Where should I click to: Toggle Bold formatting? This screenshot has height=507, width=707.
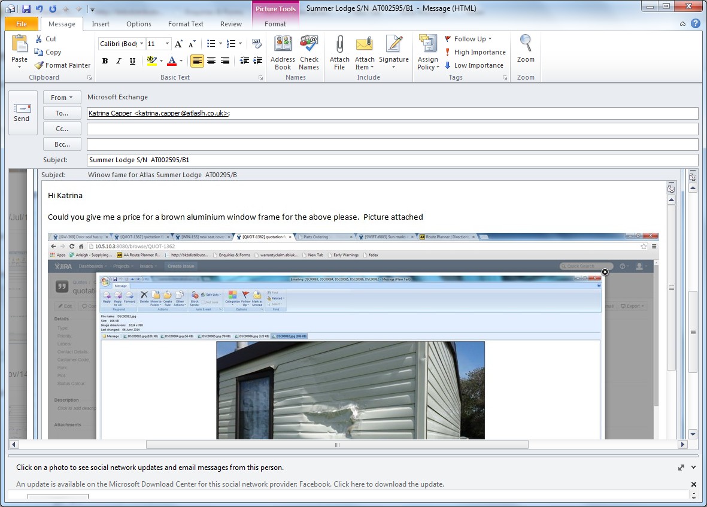pos(105,61)
